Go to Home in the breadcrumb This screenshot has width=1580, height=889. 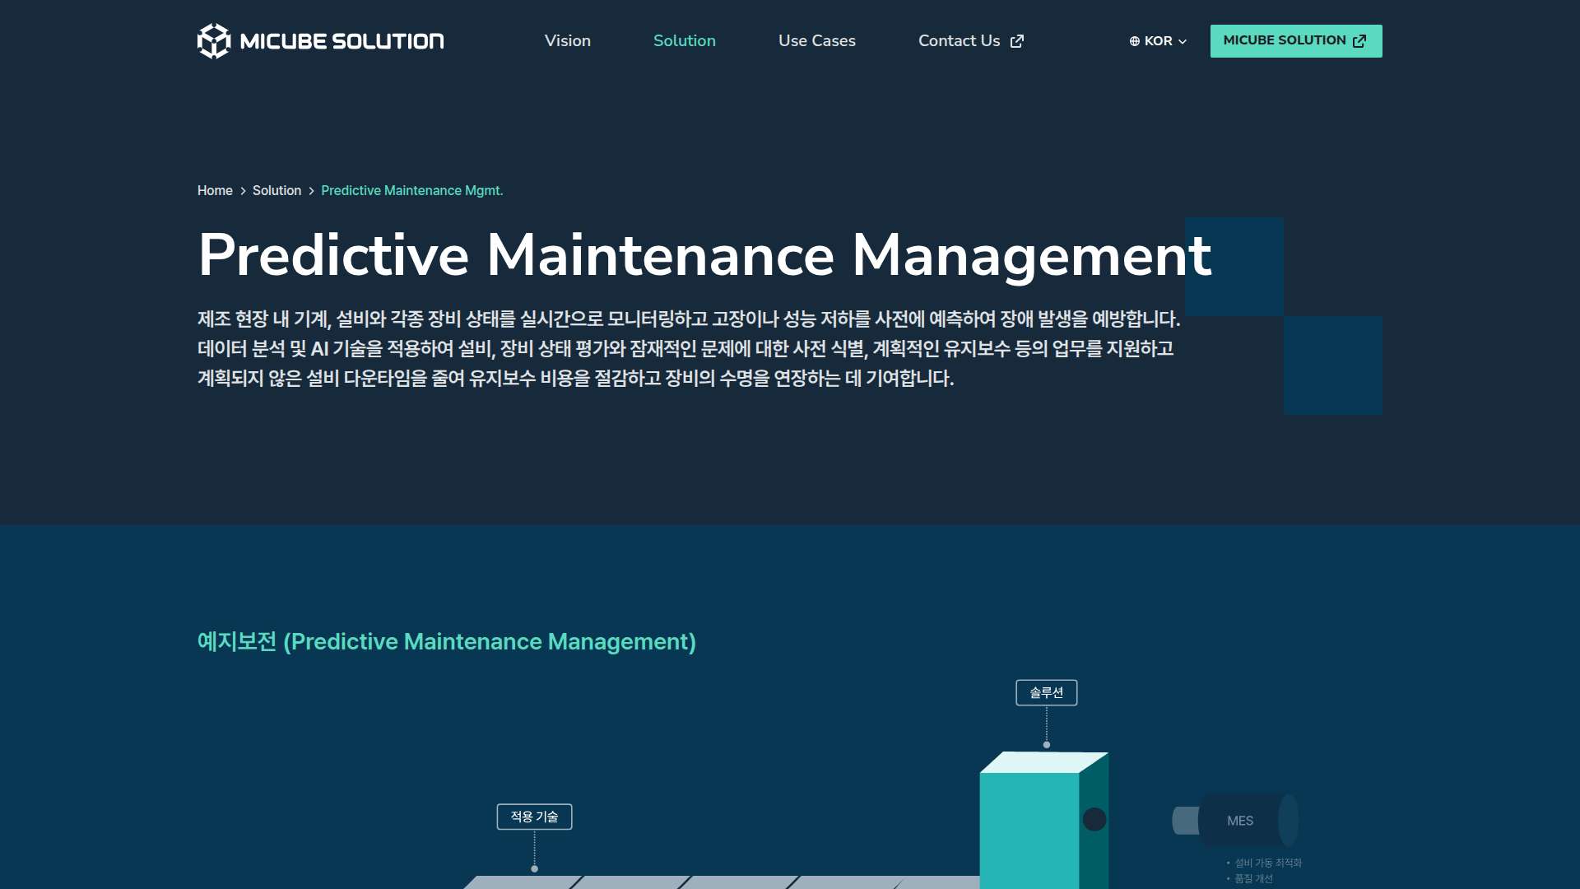(215, 191)
